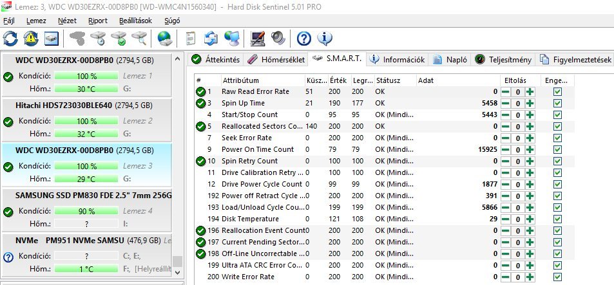This screenshot has width=614, height=285.
Task: Click green check icon on Reallocated Sectors row
Action: tap(200, 126)
